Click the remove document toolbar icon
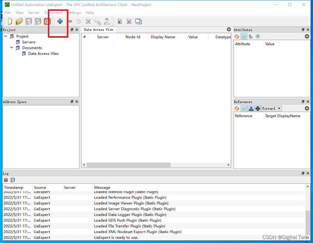Viewport: 313px width, 243px height. click(129, 21)
